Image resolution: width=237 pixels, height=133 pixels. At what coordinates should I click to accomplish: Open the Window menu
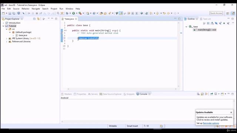69,9
